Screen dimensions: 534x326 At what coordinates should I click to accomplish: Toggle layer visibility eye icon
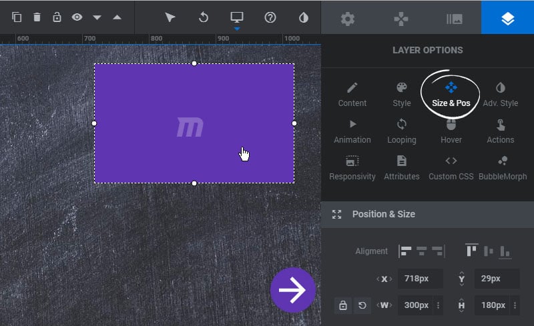(77, 17)
